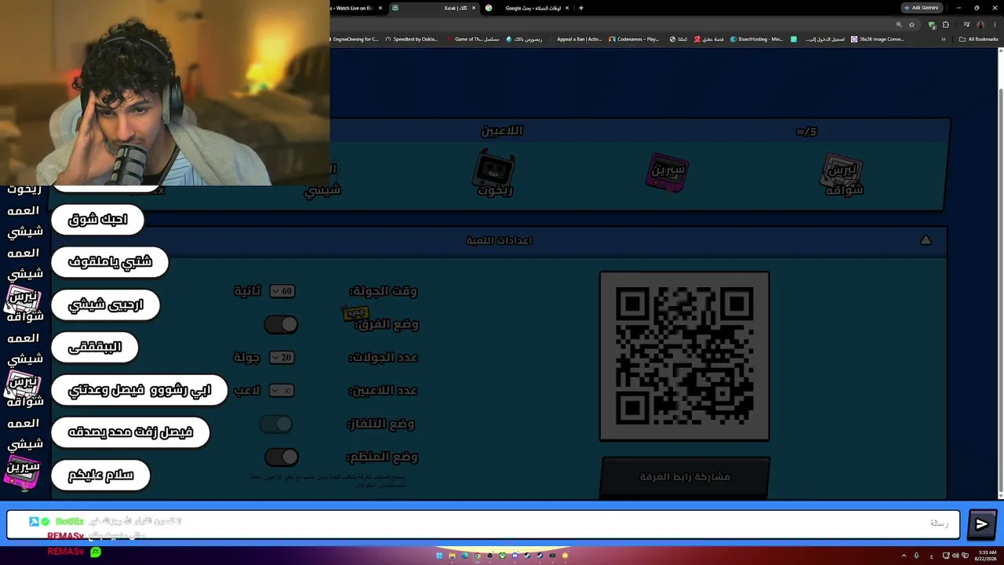Open the 36x36 Image Converter bookmark

point(878,39)
